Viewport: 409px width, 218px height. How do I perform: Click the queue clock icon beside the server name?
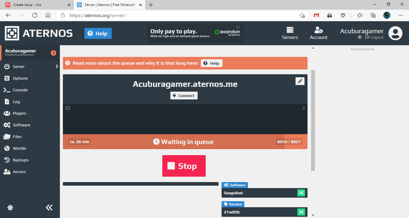(53, 53)
